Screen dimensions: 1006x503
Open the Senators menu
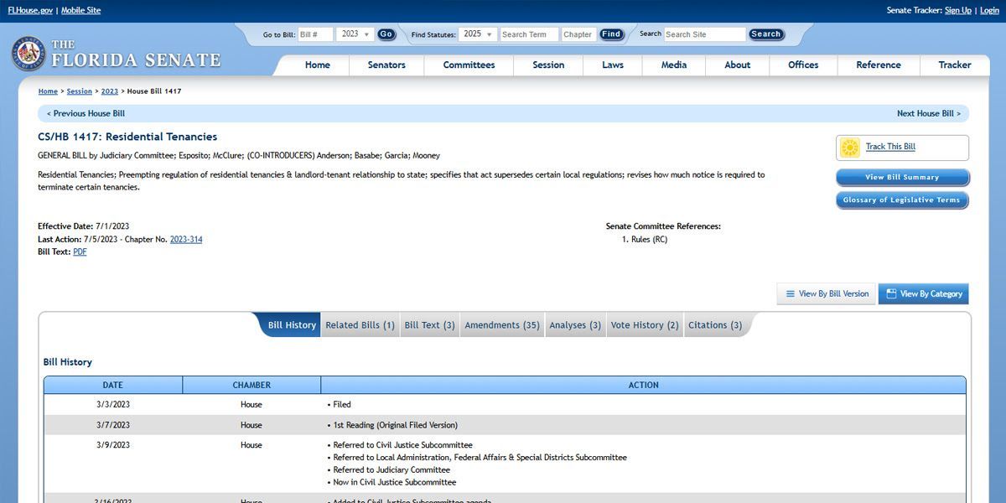pos(386,65)
